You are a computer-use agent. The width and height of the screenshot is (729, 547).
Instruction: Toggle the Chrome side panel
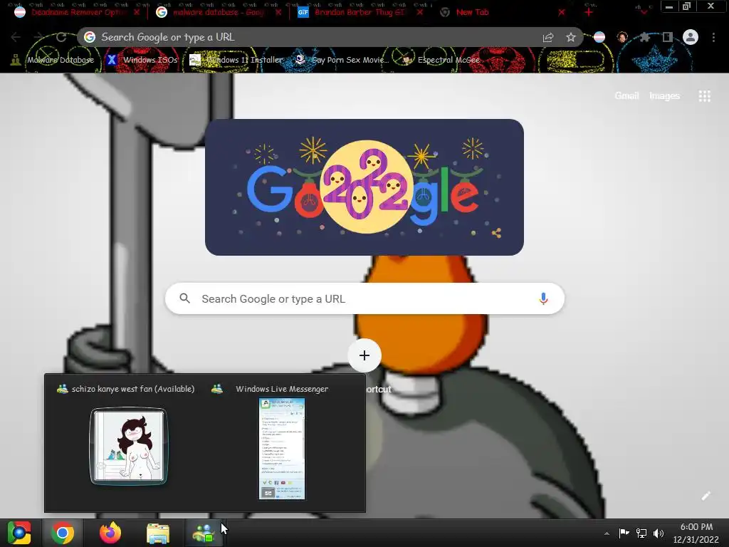click(x=668, y=37)
